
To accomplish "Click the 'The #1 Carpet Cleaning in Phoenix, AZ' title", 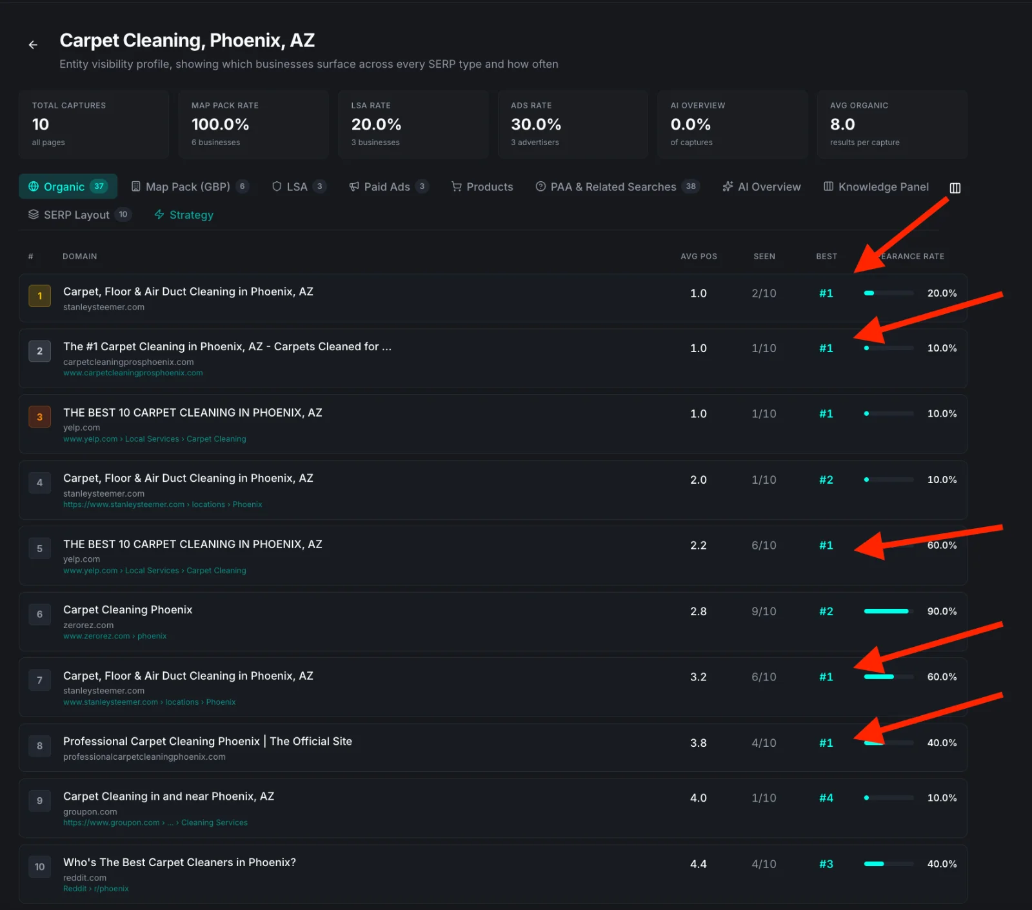I will [227, 346].
